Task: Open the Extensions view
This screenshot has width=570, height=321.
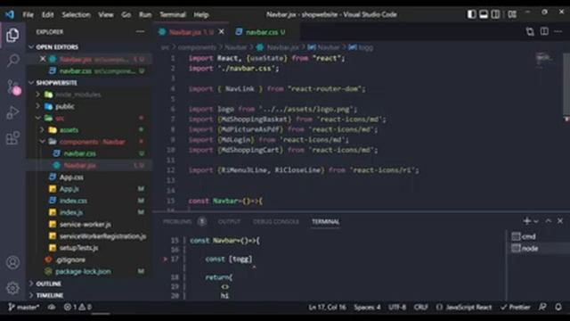Action: pyautogui.click(x=12, y=138)
